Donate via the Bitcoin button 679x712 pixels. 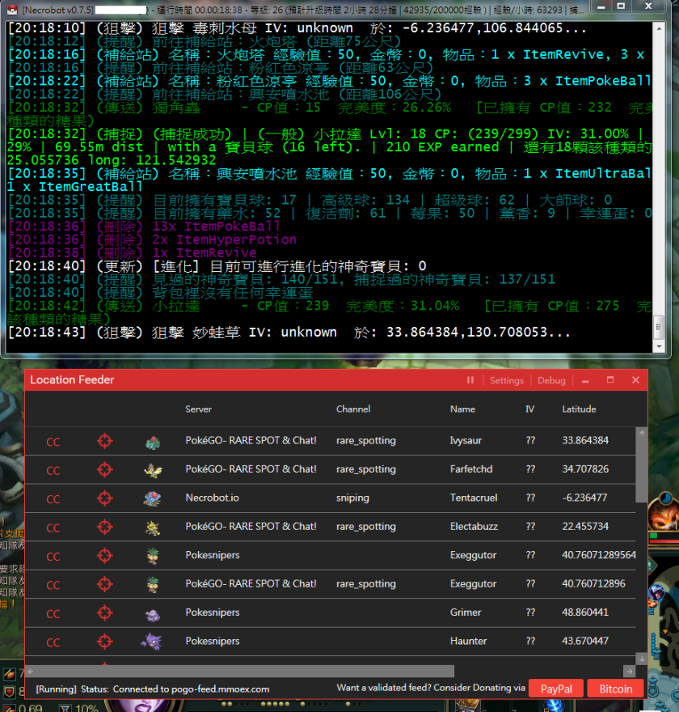click(615, 689)
